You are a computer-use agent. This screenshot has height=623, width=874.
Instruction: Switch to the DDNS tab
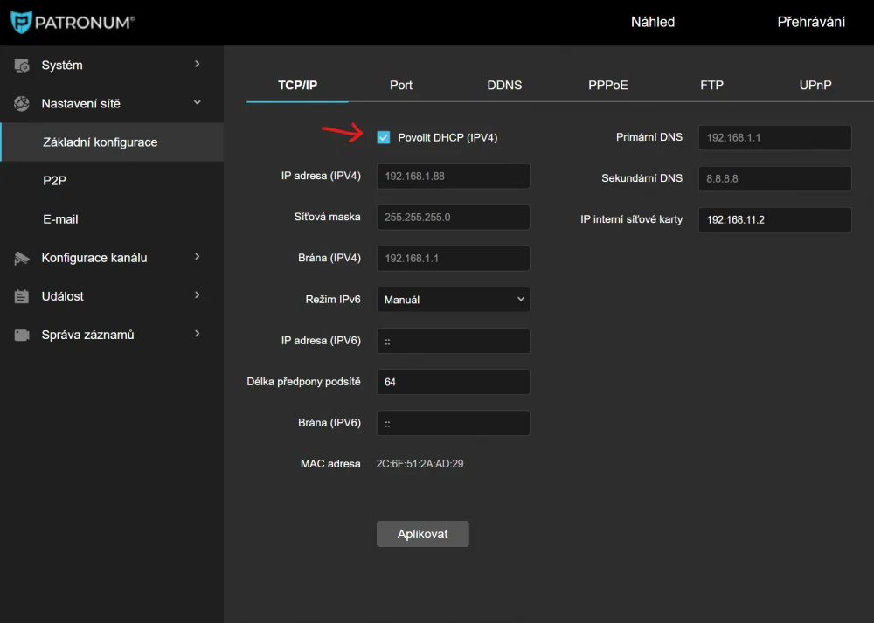504,85
